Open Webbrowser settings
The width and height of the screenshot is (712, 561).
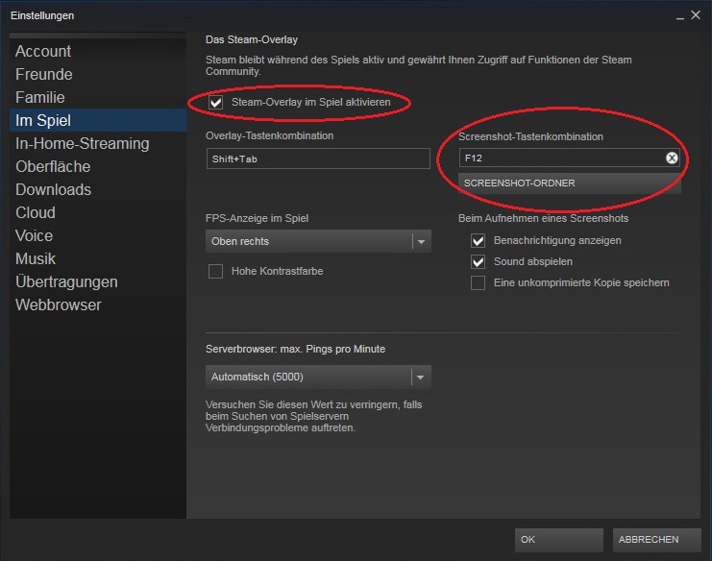click(x=98, y=305)
